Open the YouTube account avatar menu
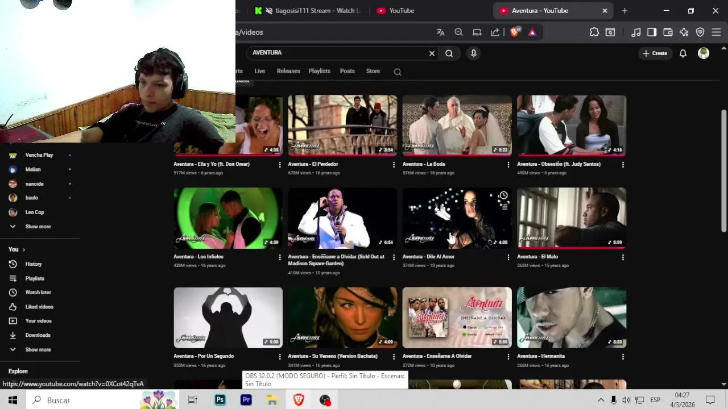This screenshot has width=728, height=409. (x=704, y=53)
